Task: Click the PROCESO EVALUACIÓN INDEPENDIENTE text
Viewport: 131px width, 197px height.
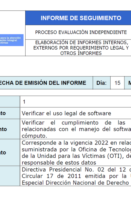Action: click(x=81, y=32)
